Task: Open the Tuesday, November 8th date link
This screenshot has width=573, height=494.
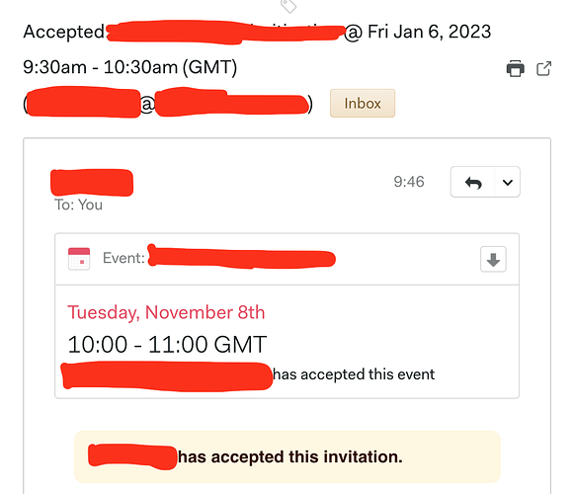Action: point(166,313)
